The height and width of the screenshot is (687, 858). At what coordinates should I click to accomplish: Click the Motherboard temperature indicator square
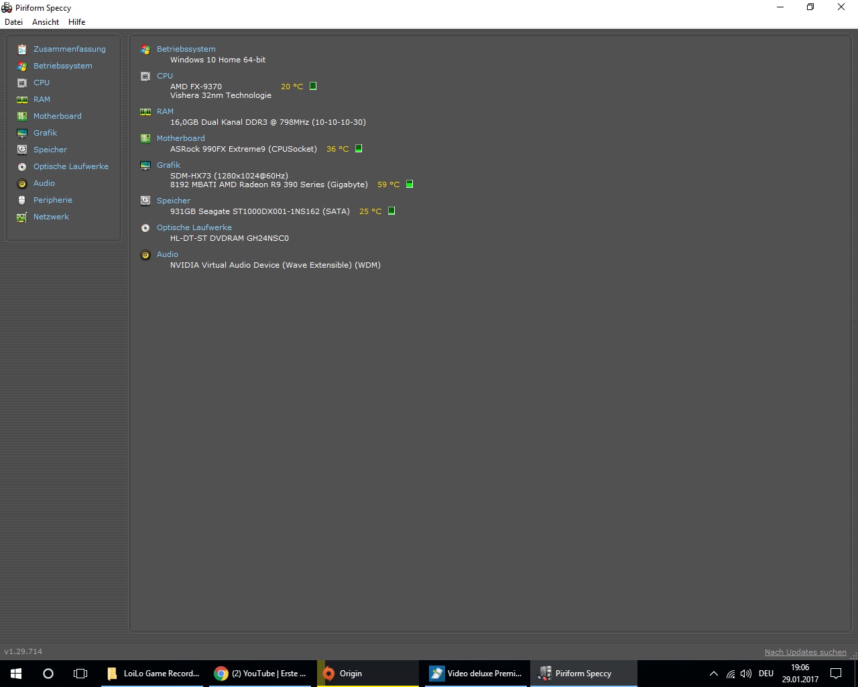[x=359, y=148]
